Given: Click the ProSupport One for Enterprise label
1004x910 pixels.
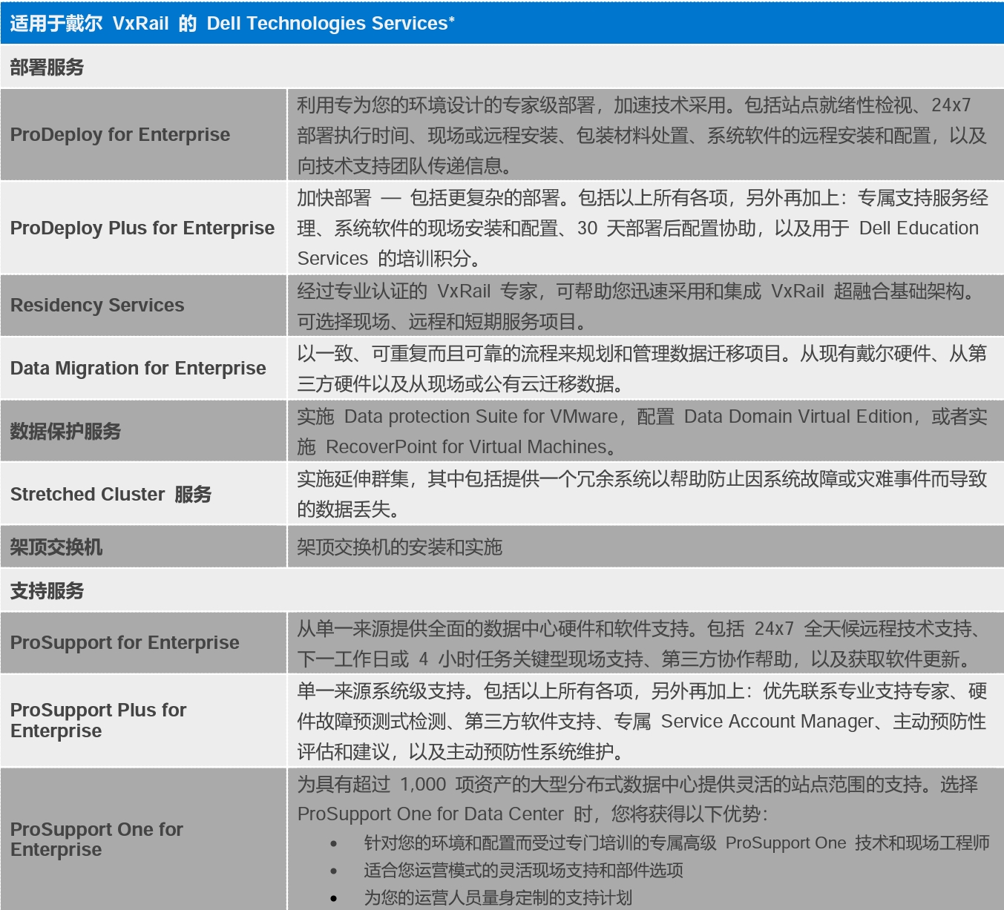Looking at the screenshot, I should [x=96, y=839].
